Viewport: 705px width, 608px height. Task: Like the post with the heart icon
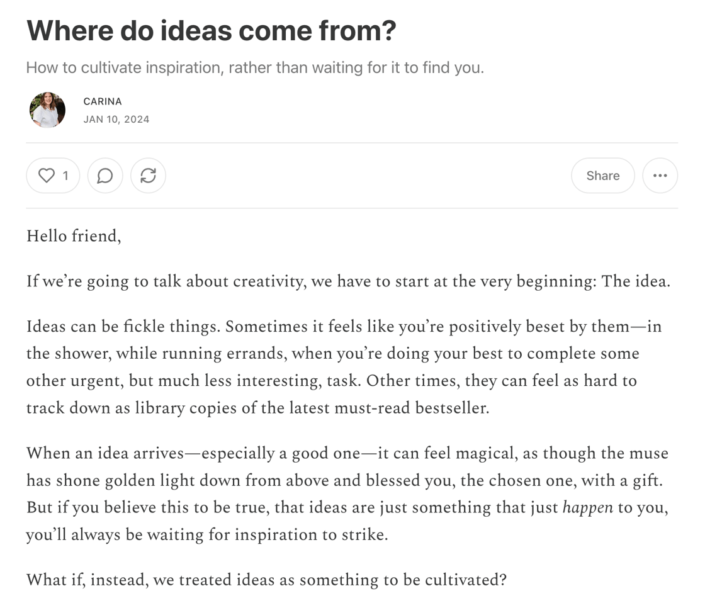tap(47, 176)
